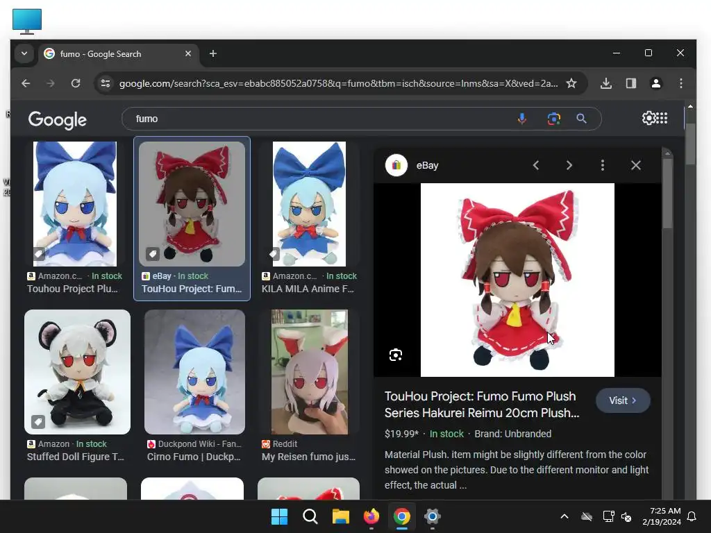Open notifications bell in taskbar
711x533 pixels.
[692, 516]
